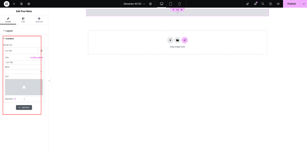
Task: Duplicate the List Title item
Action: [x=41, y=51]
